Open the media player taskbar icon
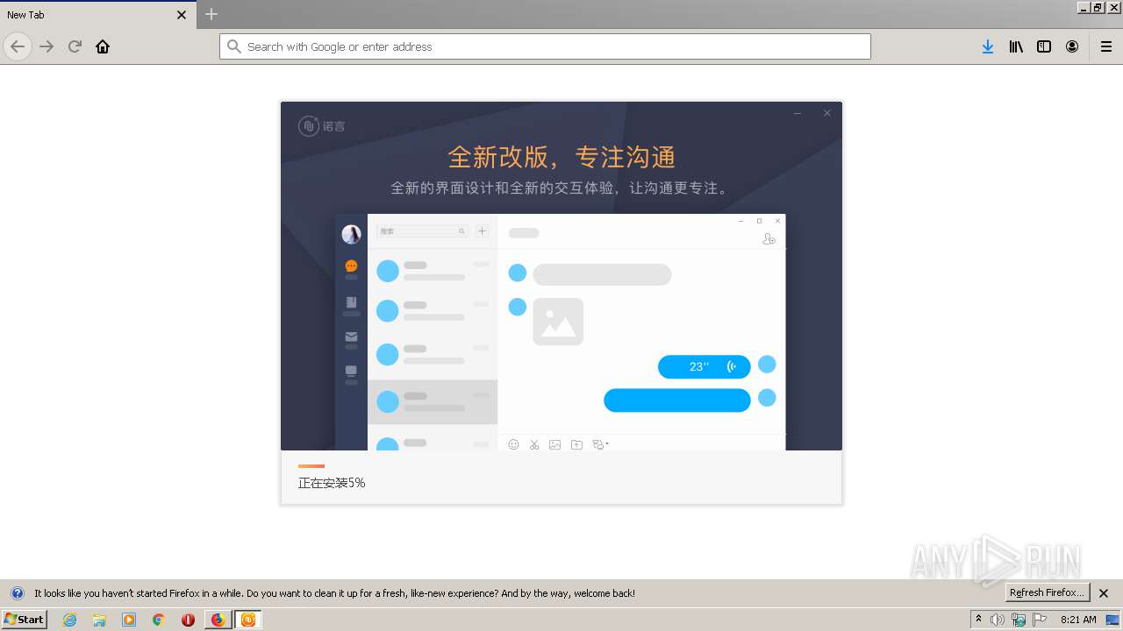 pos(129,620)
